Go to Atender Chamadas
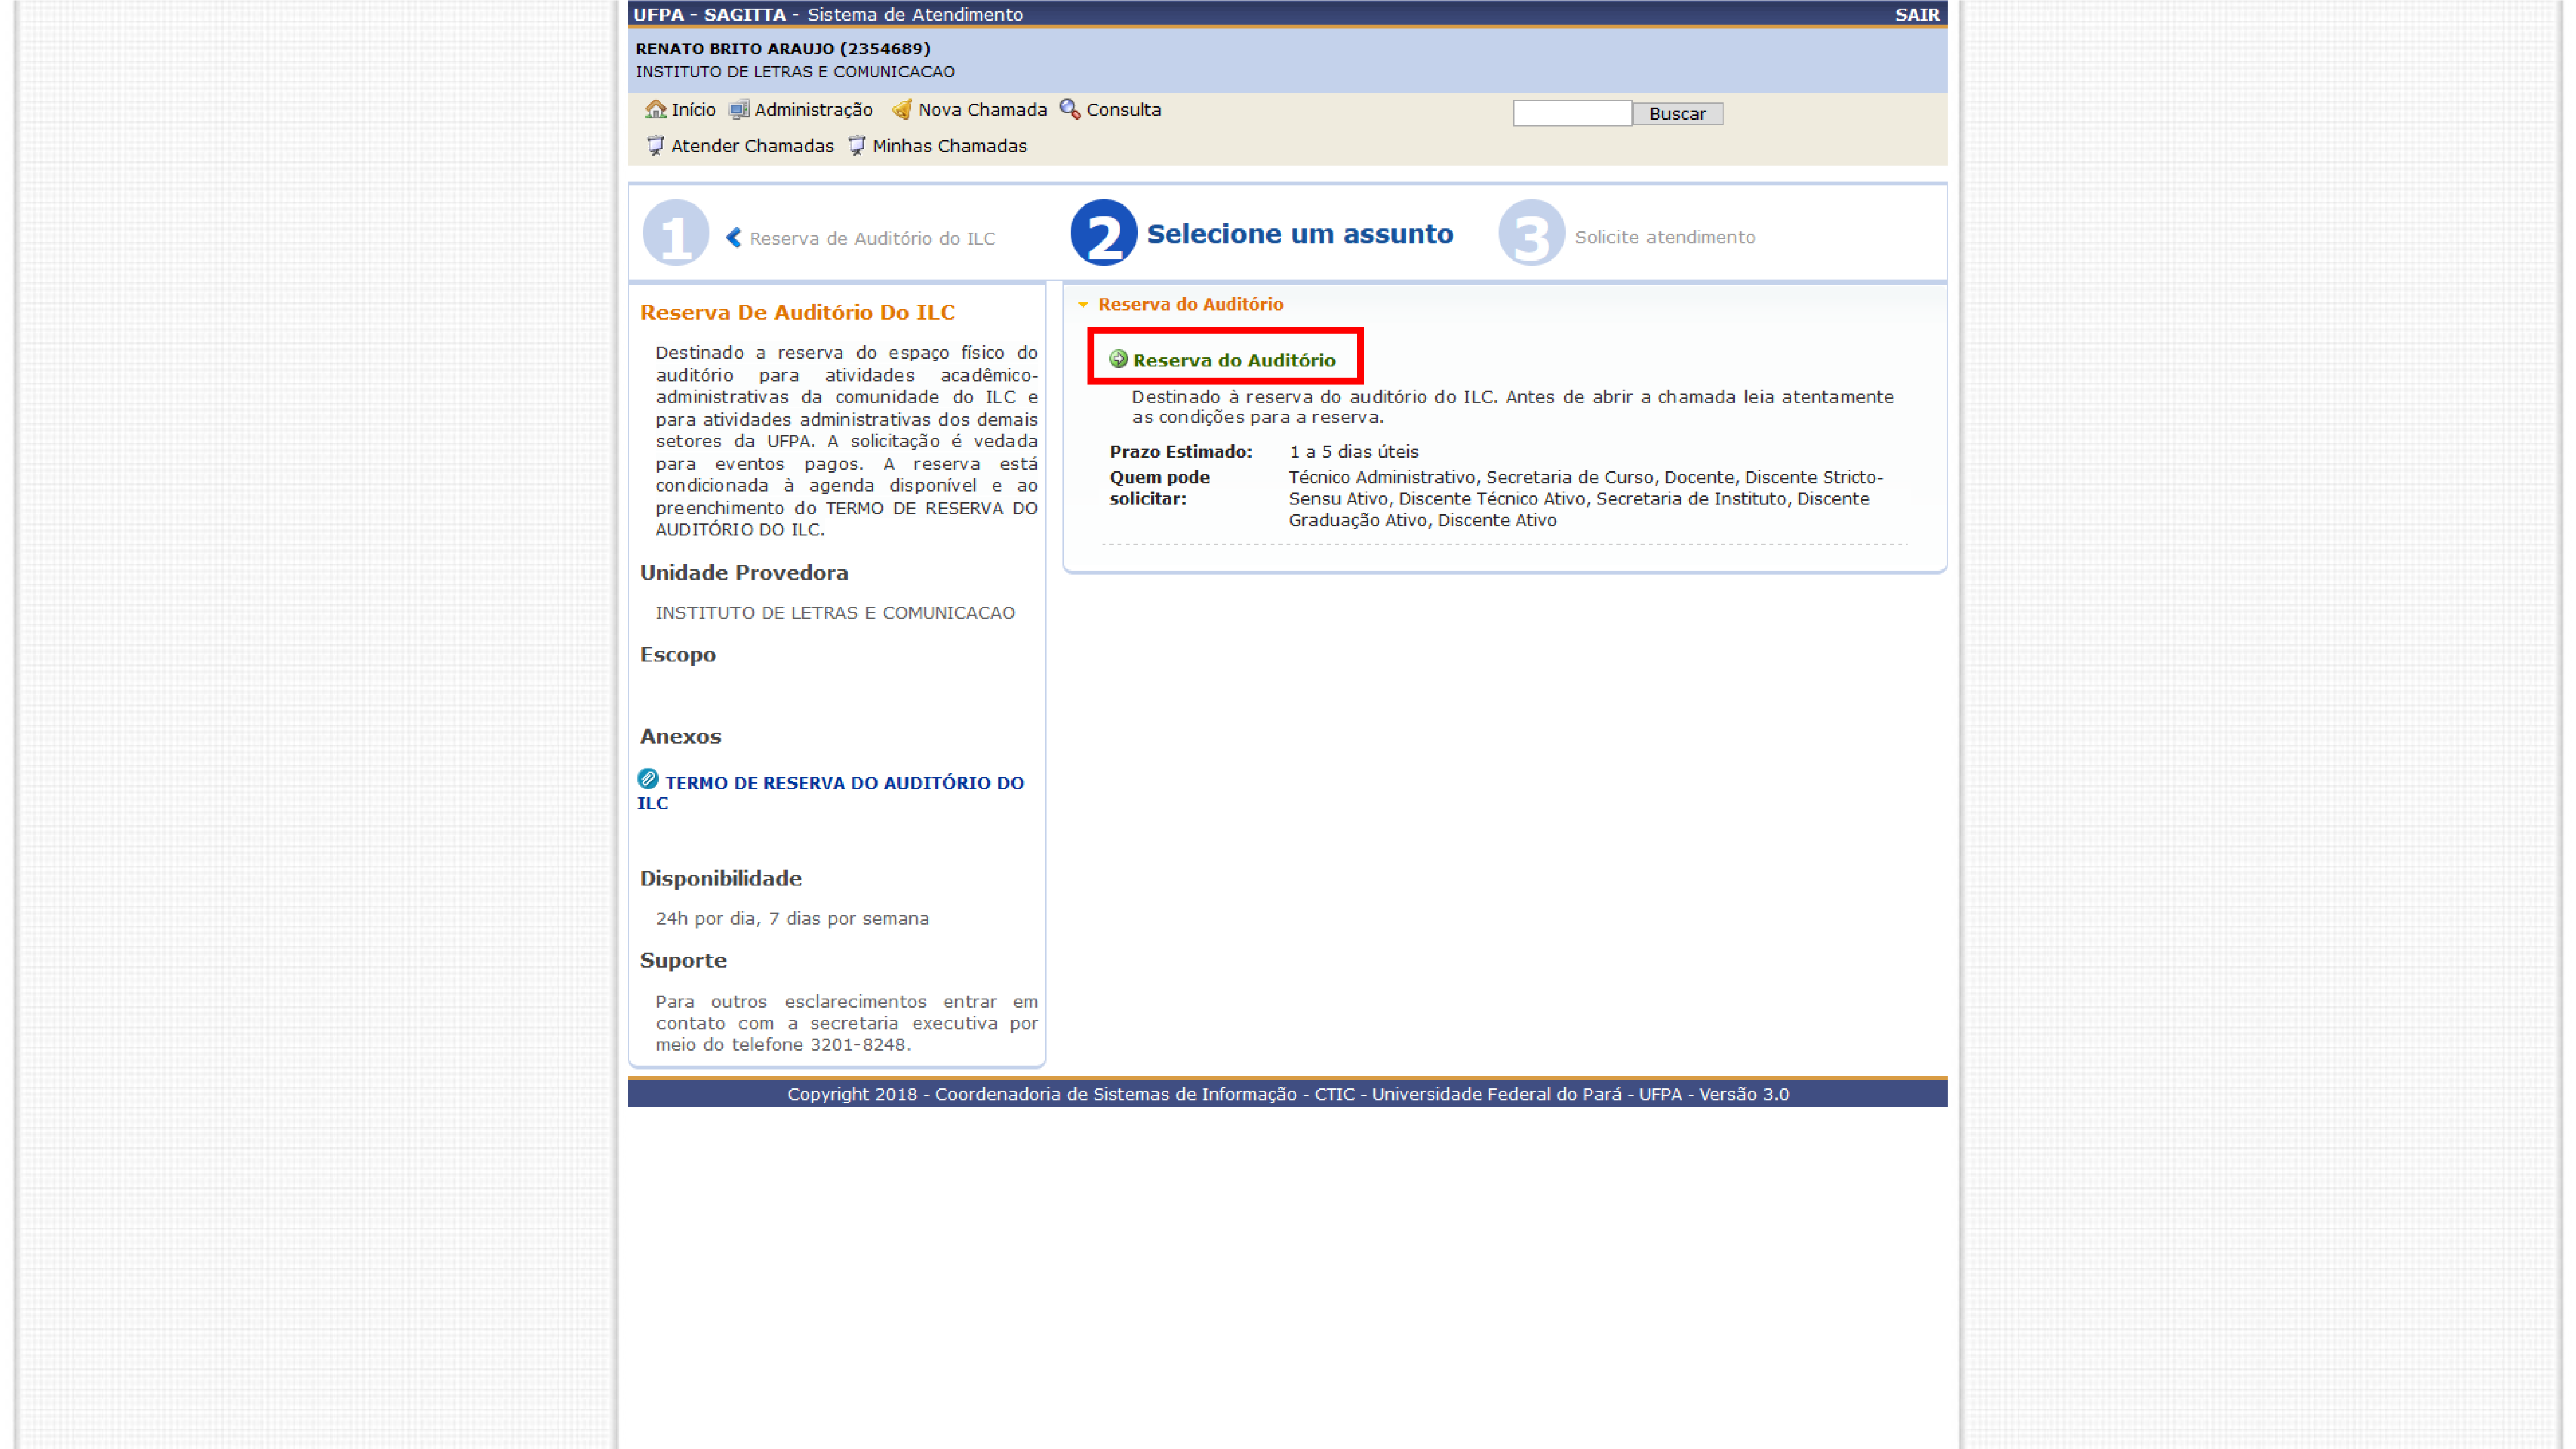2576x1449 pixels. pyautogui.click(x=752, y=146)
